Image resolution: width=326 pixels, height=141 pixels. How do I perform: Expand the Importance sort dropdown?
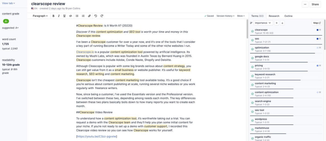coord(263,23)
